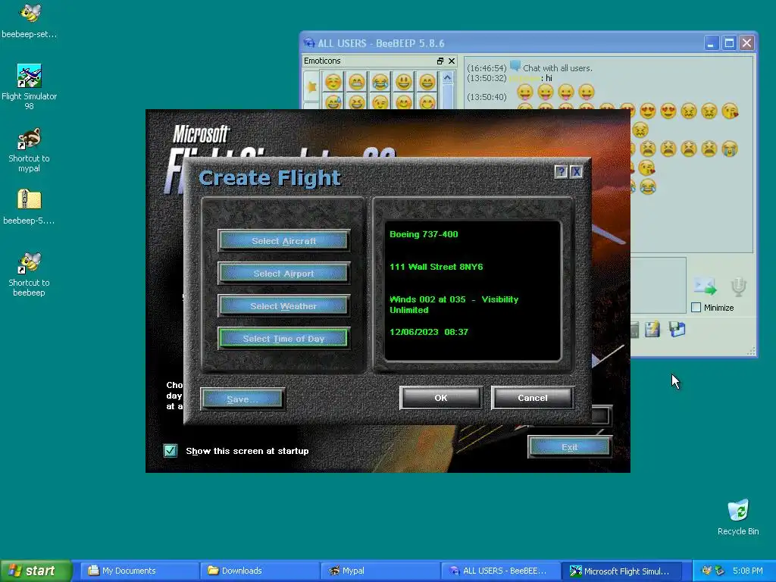Click the question mark help icon in Create Flight
Viewport: 776px width, 582px height.
tap(562, 172)
